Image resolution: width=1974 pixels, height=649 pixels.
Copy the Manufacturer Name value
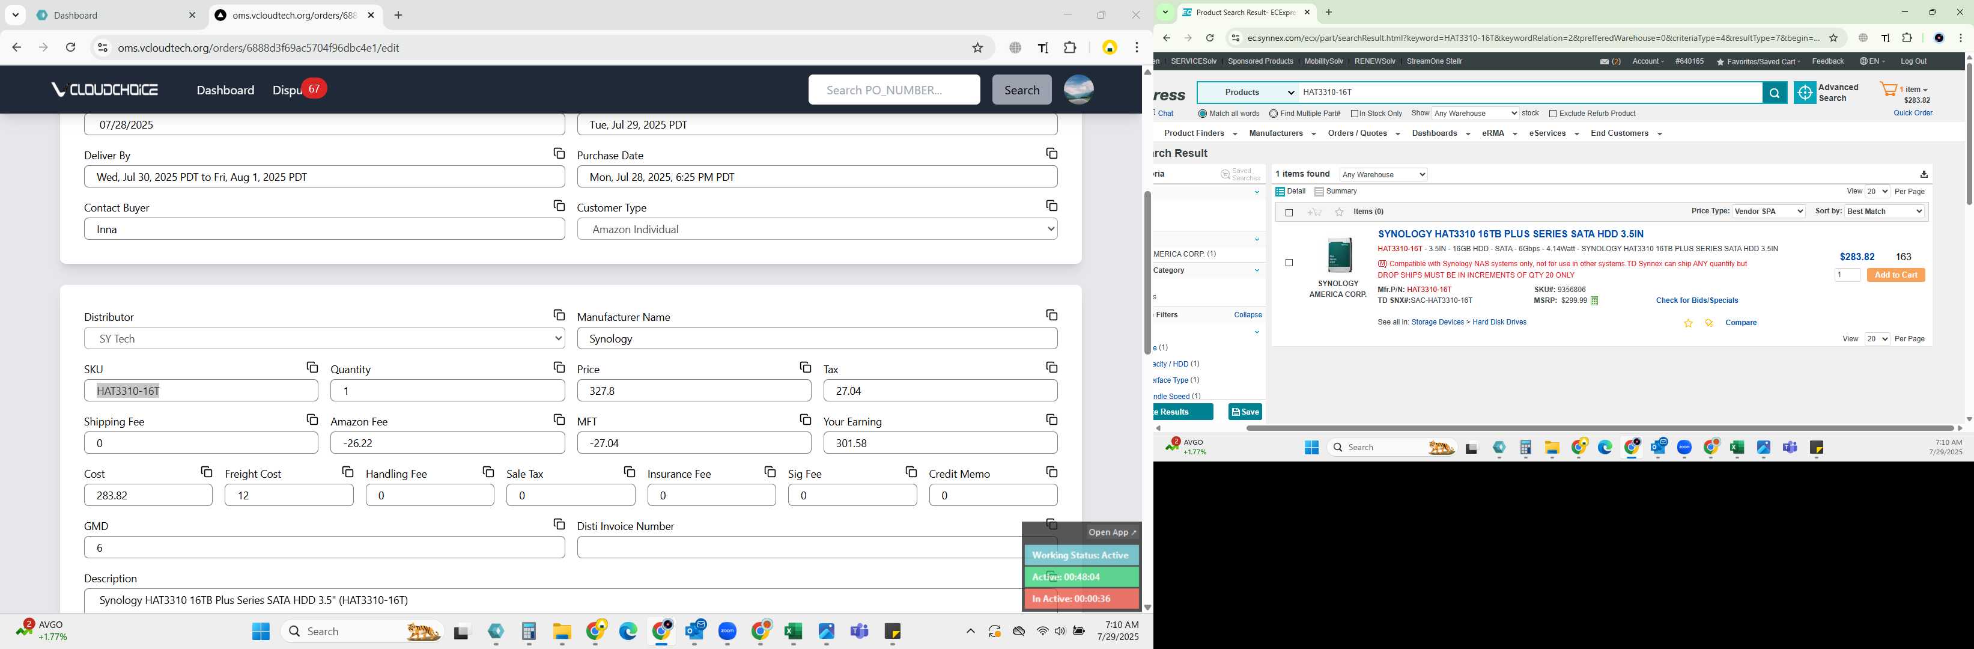(1051, 315)
